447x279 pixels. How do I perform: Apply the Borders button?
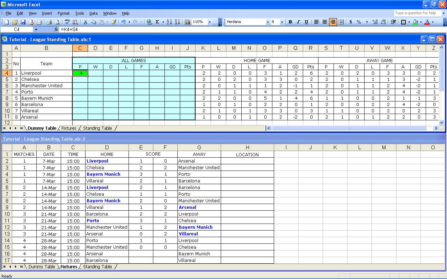pos(404,22)
